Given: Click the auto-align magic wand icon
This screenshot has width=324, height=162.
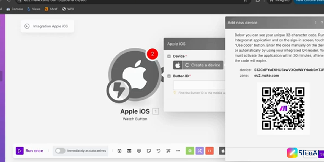Looking at the screenshot, I should point(168,151).
